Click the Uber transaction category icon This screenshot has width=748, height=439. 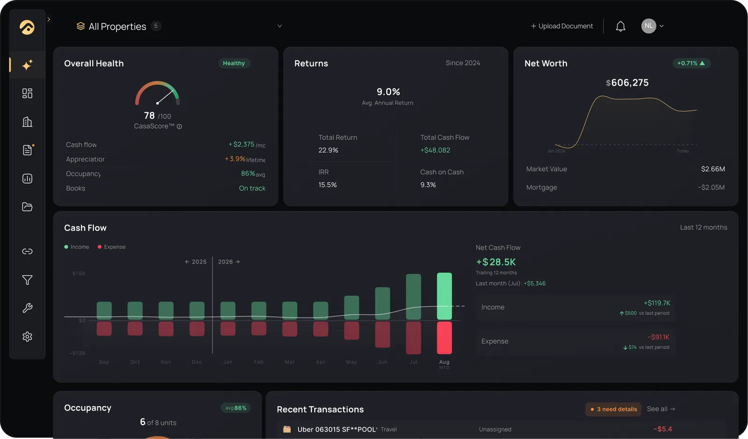tap(287, 429)
